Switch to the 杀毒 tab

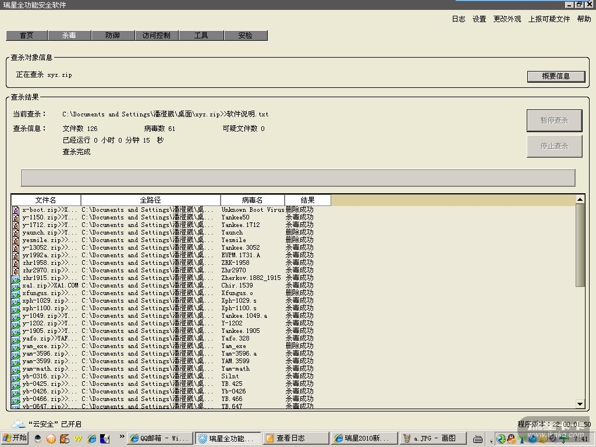[x=69, y=36]
